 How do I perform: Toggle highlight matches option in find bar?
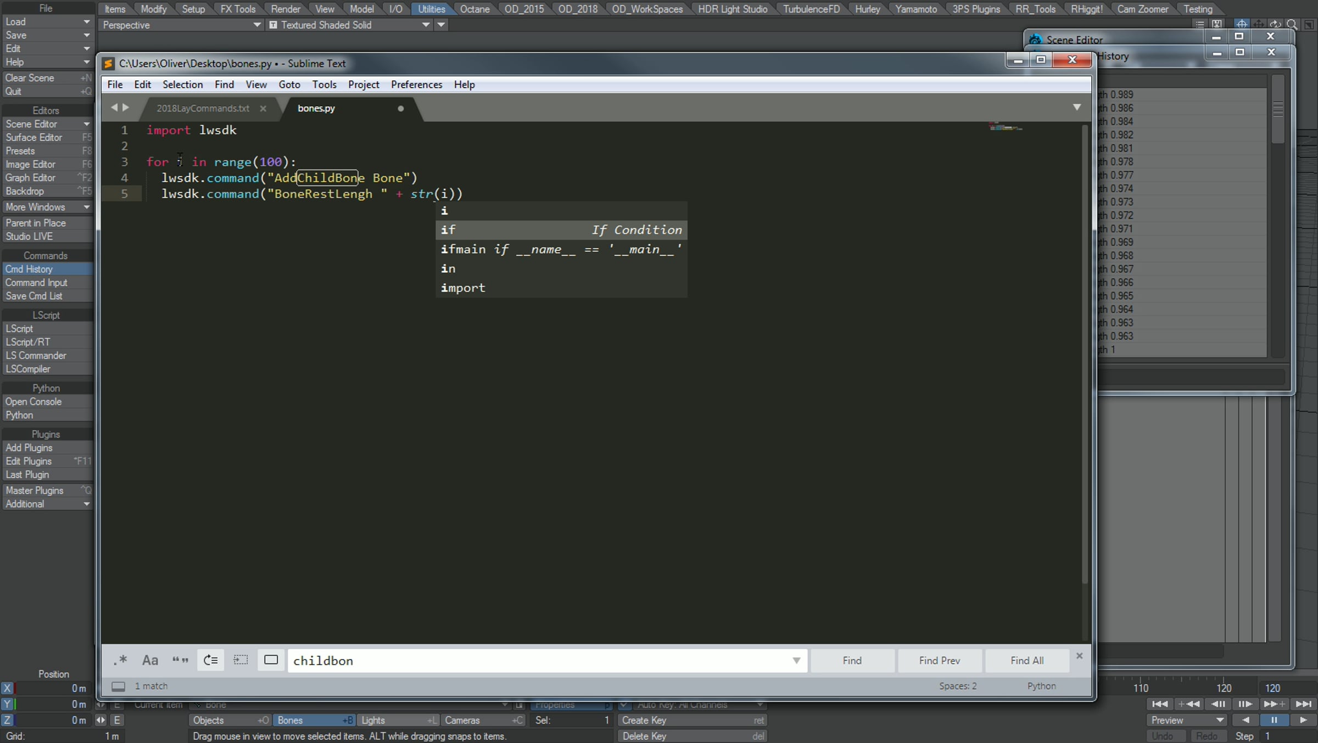pyautogui.click(x=271, y=660)
